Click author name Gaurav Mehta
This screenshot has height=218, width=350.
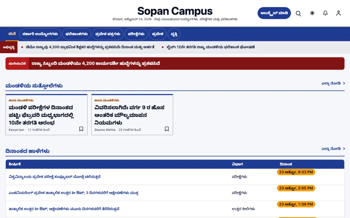pyautogui.click(x=105, y=130)
